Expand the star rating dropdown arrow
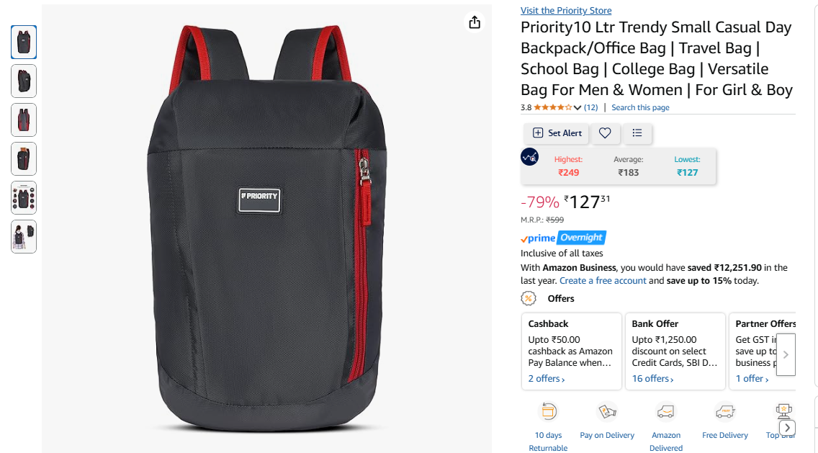The height and width of the screenshot is (453, 818). (x=577, y=107)
